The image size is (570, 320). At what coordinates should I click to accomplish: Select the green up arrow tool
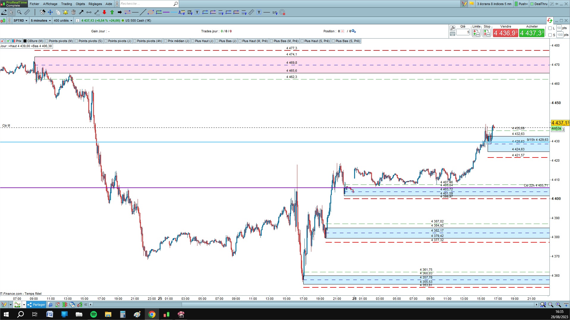click(112, 12)
